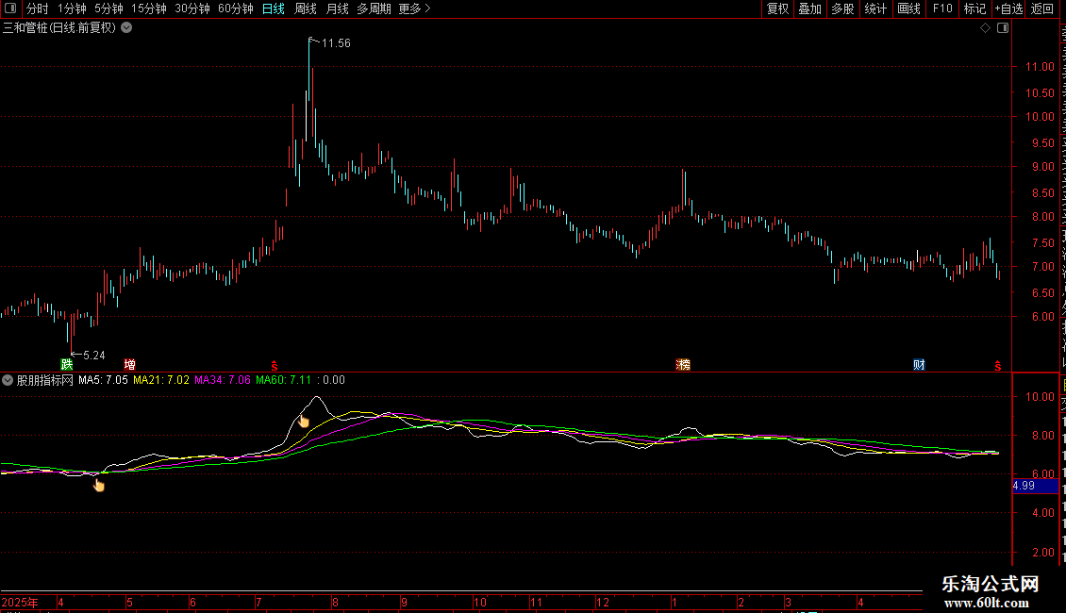The width and height of the screenshot is (1066, 613).
Task: Click the MA34: 7.08 indicator value
Action: tap(223, 380)
